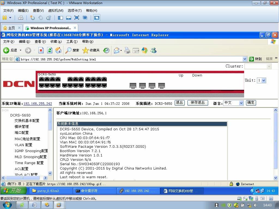Select VLAN 配置 in tree
This screenshot has height=209, width=279.
[23, 145]
